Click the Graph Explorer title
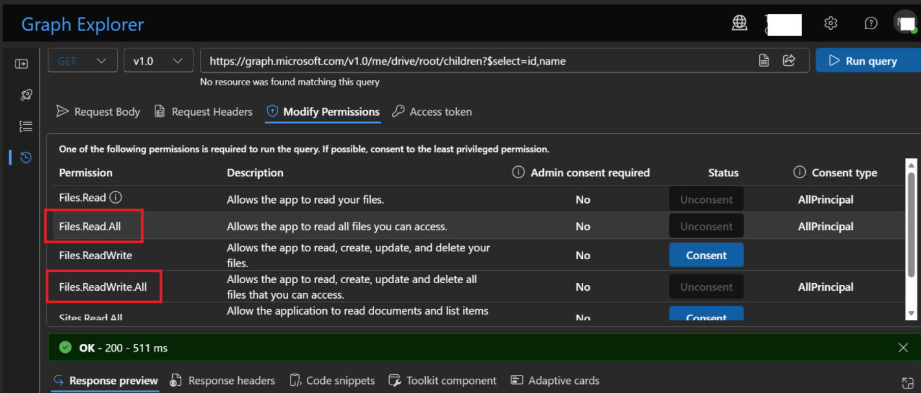This screenshot has height=393, width=921. (x=83, y=25)
